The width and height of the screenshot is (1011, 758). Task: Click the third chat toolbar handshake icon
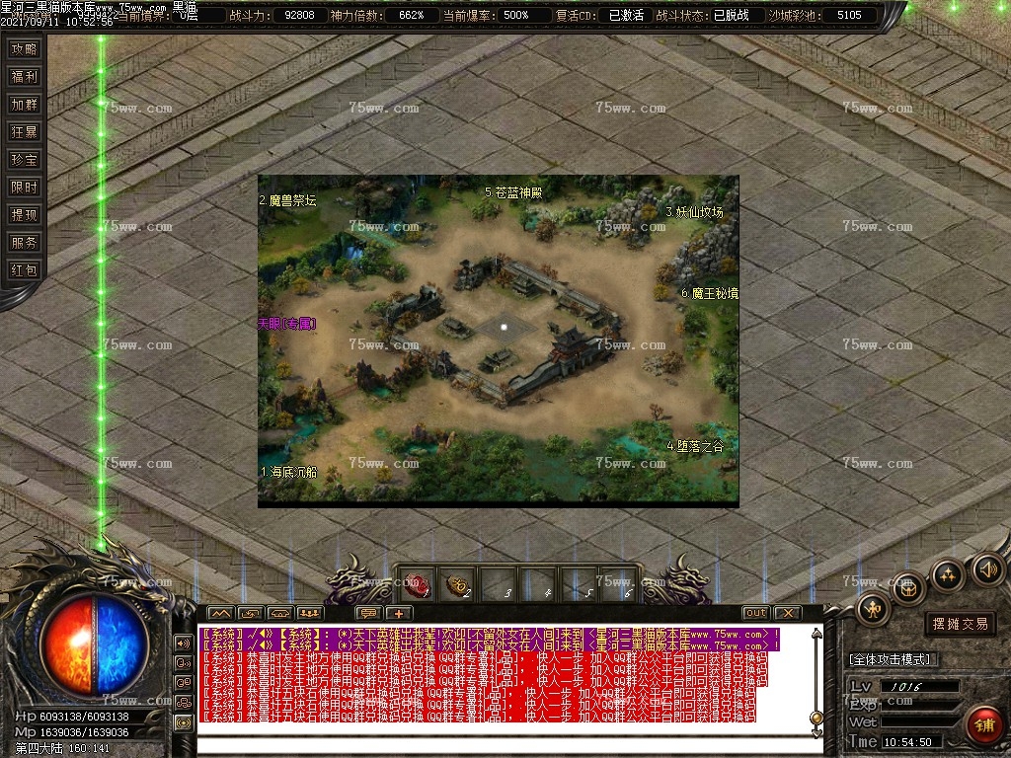coord(279,613)
